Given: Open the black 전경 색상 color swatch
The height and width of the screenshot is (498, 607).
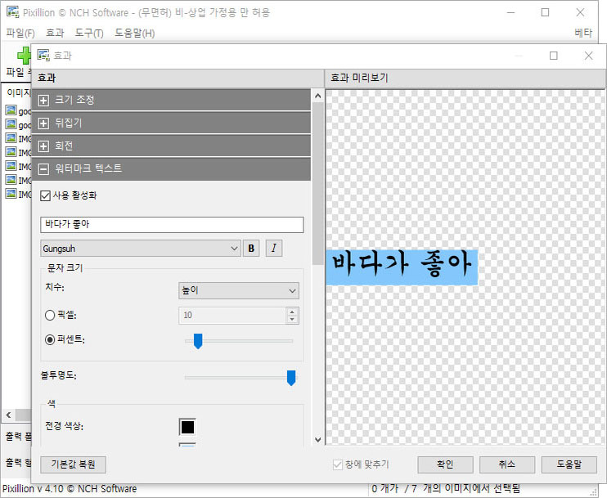Looking at the screenshot, I should (x=187, y=427).
